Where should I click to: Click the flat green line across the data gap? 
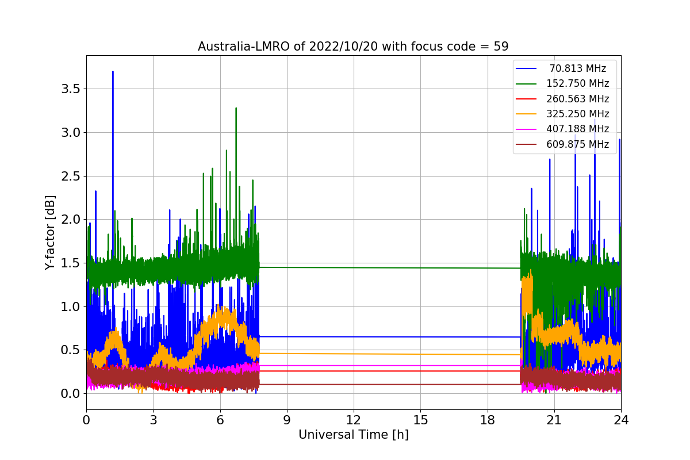point(390,267)
